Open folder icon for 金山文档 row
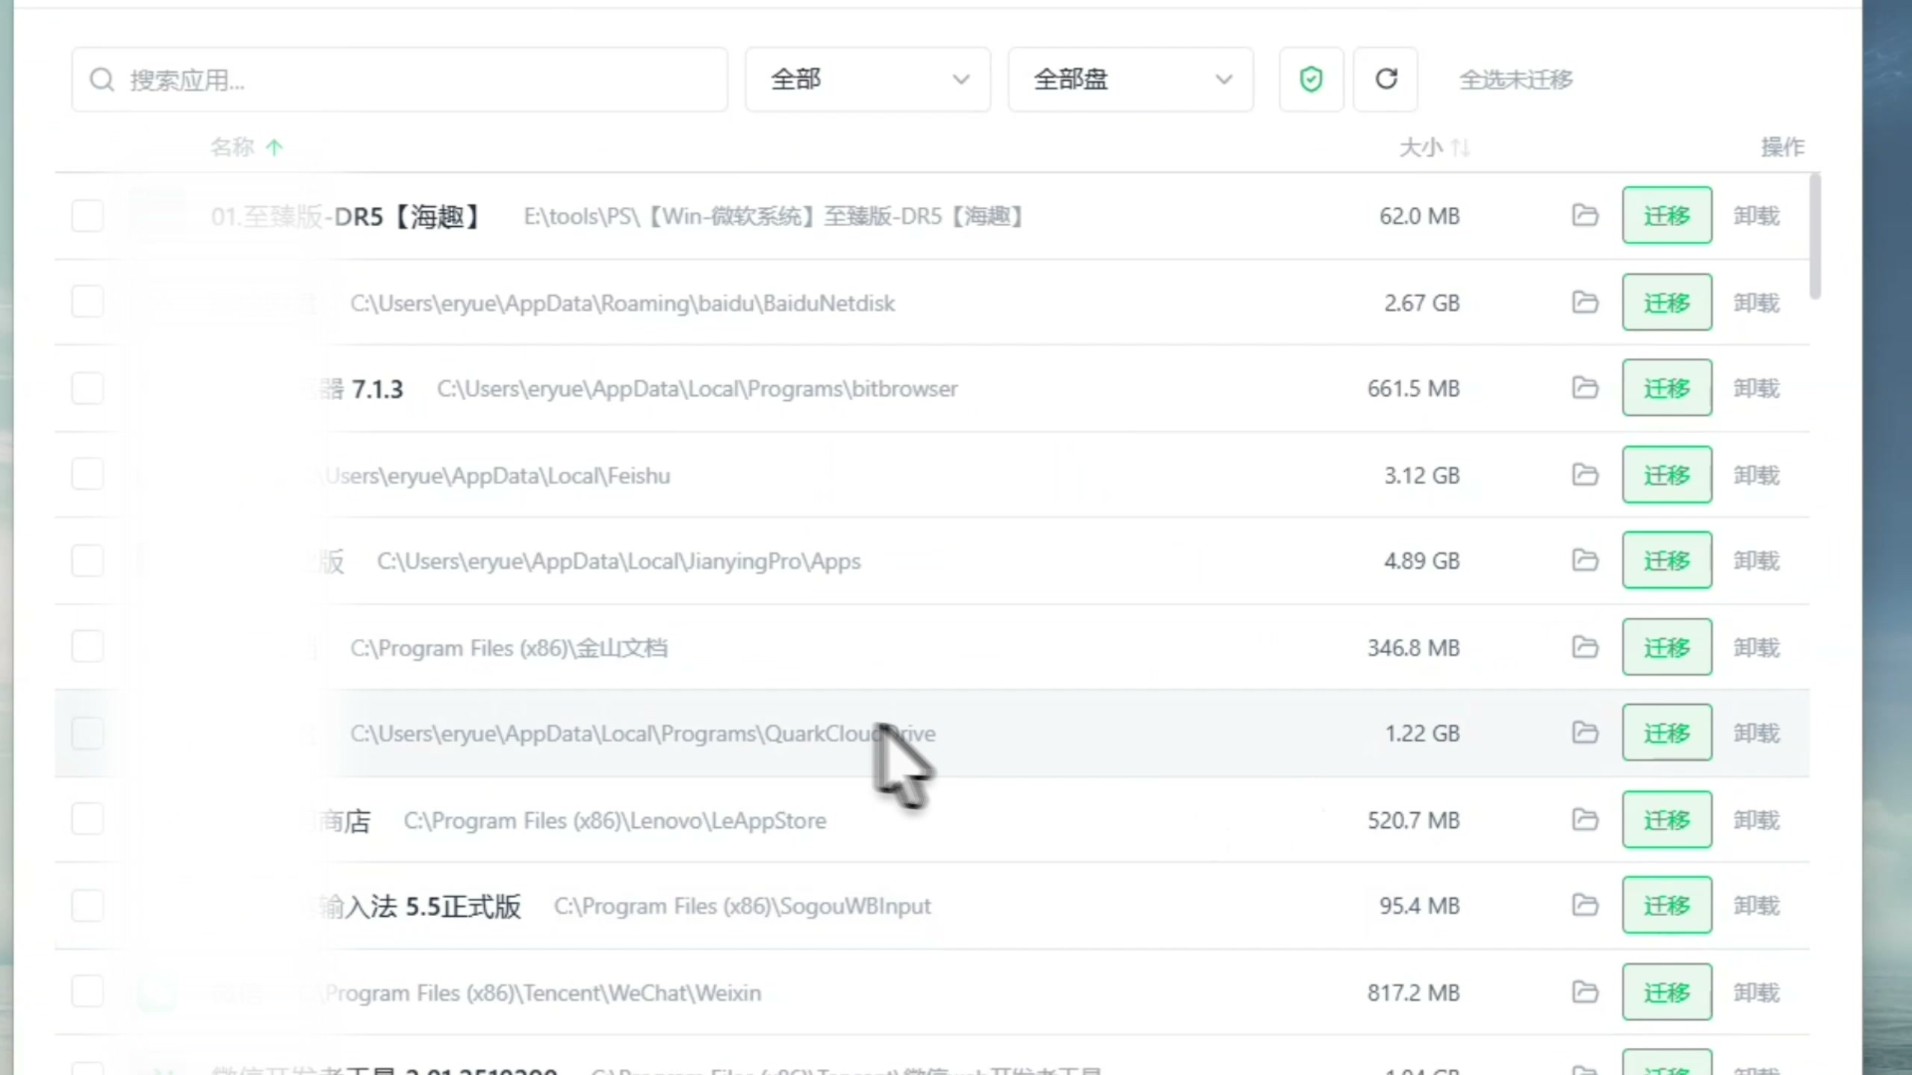This screenshot has width=1912, height=1075. pos(1585,646)
